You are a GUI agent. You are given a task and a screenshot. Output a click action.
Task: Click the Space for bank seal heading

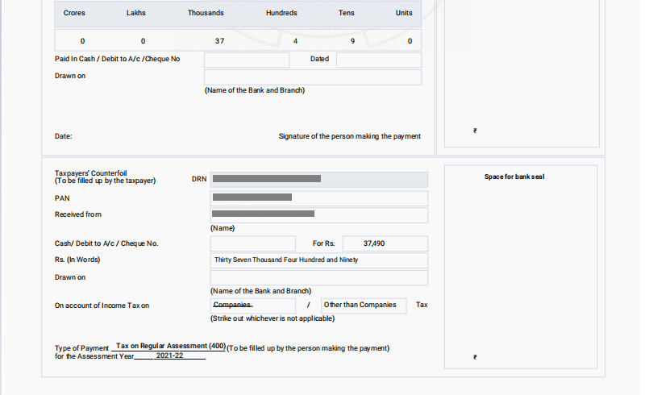[x=514, y=177]
